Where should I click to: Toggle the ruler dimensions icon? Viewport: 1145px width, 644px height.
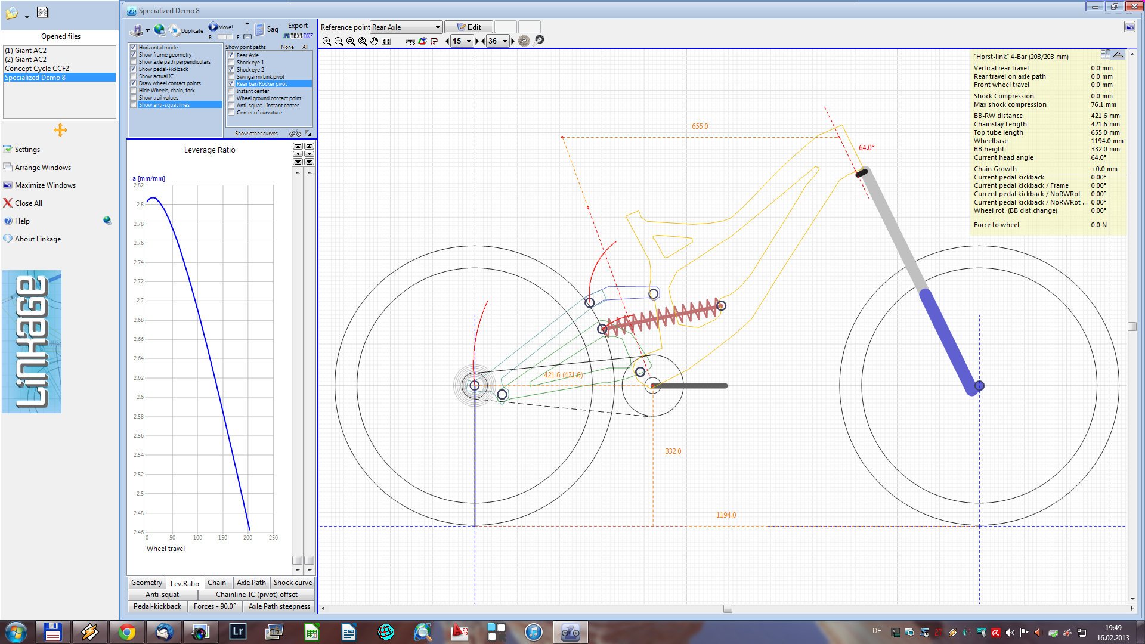tap(410, 41)
